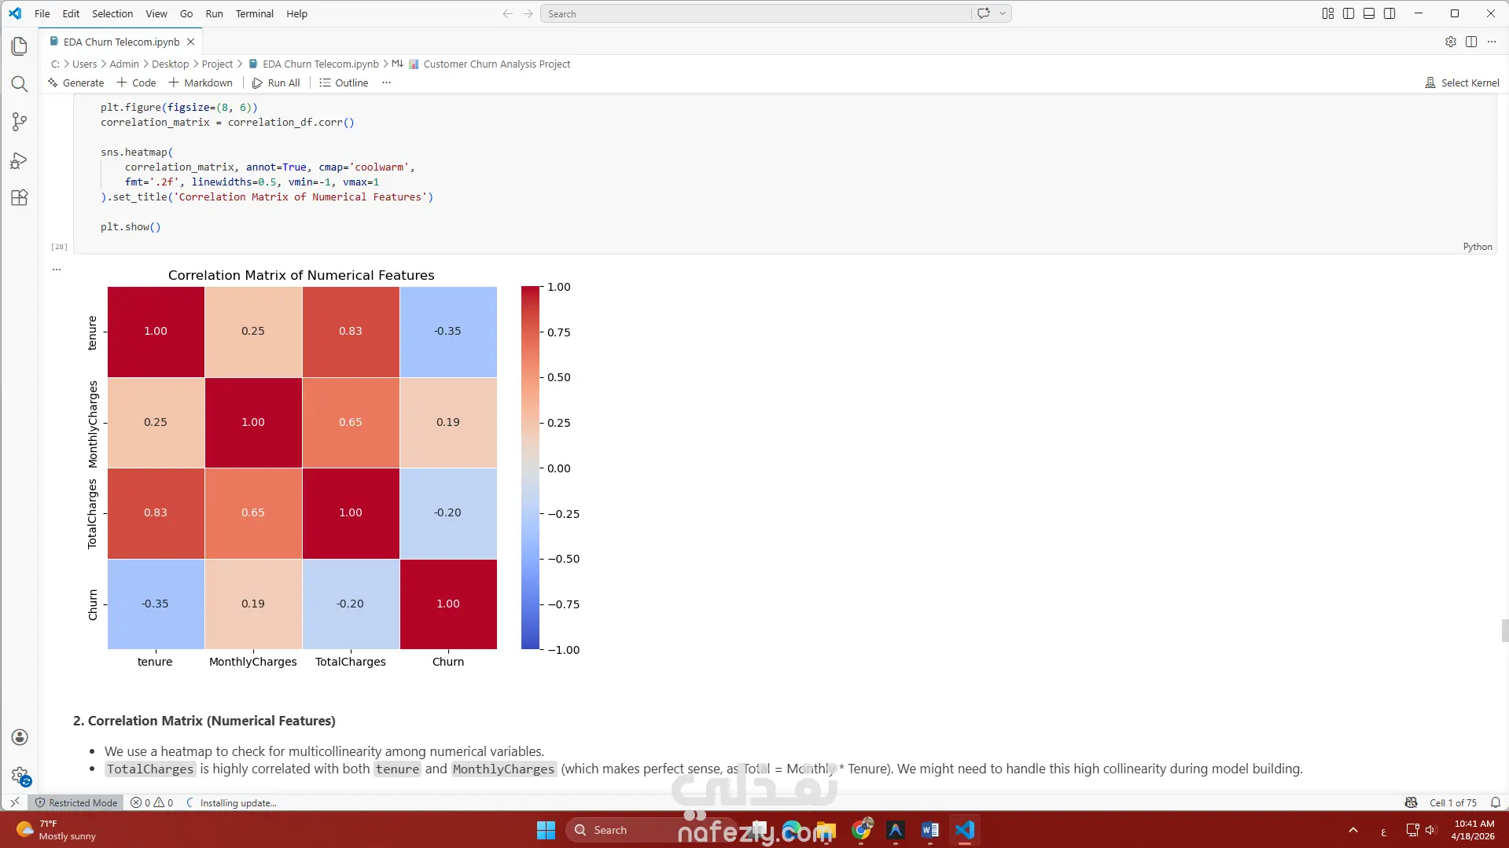Open the Help menu
The width and height of the screenshot is (1509, 848).
coord(296,13)
